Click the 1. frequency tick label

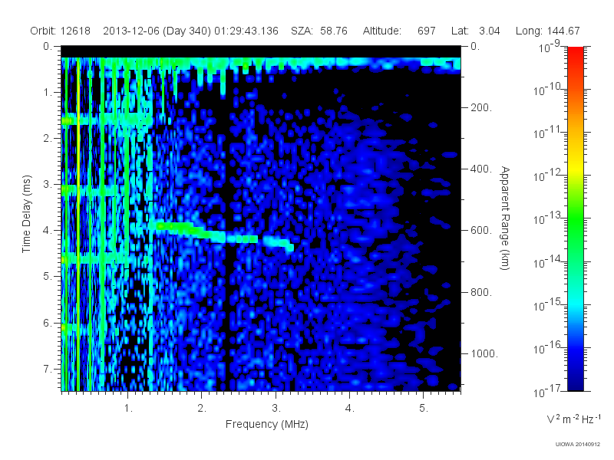(128, 409)
